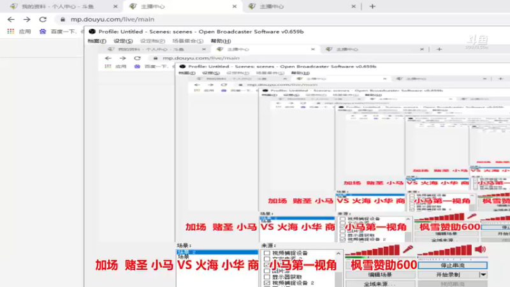Viewport: 510px width, 287px height.
Task: Click the 编辑场景 button
Action: coord(380,275)
